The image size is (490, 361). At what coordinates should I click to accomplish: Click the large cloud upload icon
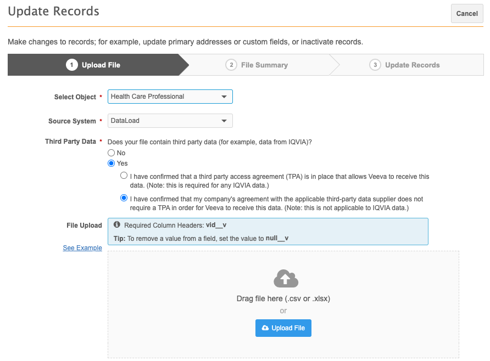coord(286,279)
